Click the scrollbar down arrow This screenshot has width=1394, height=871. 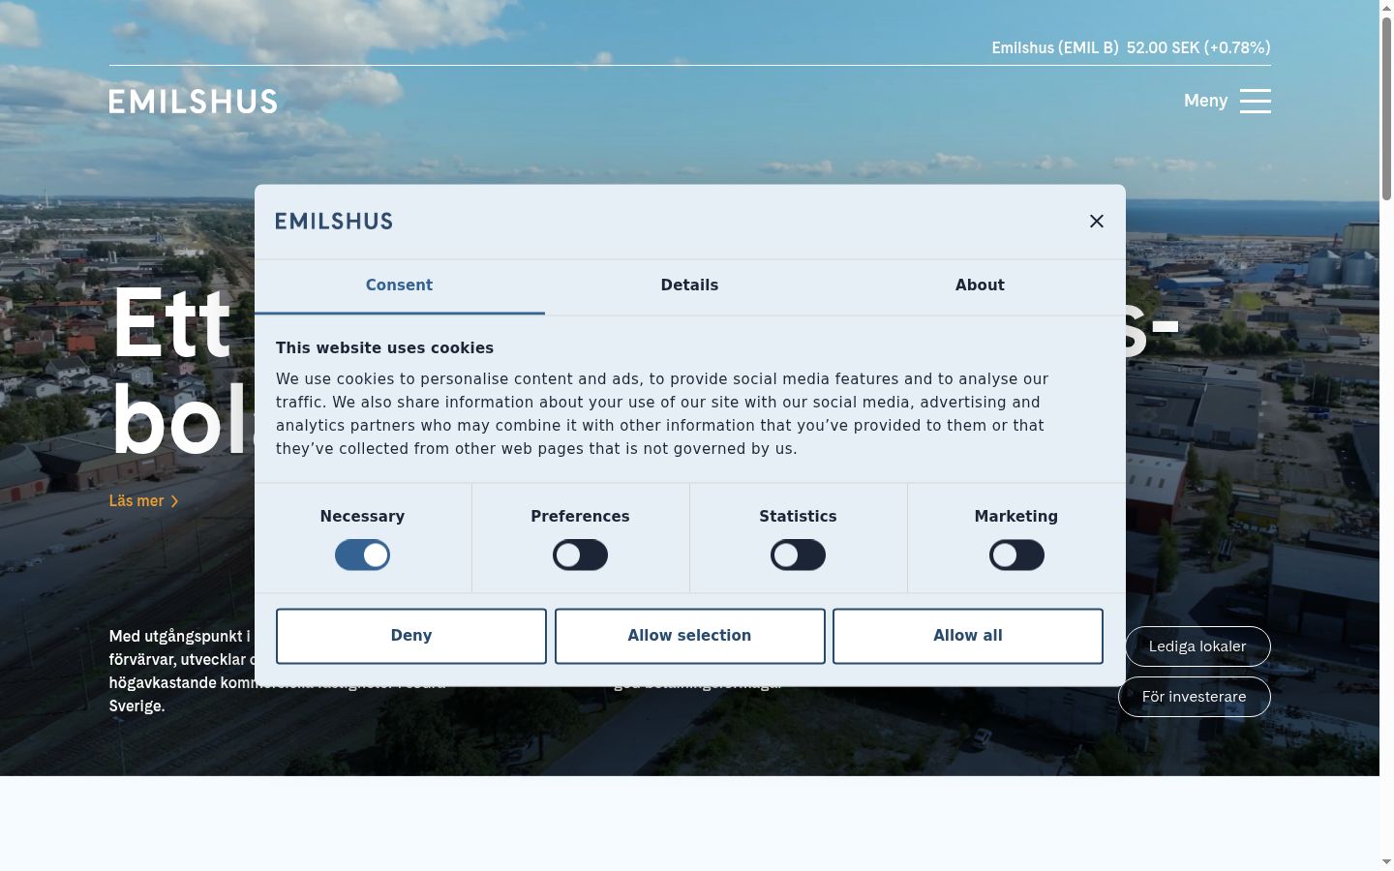[1386, 861]
